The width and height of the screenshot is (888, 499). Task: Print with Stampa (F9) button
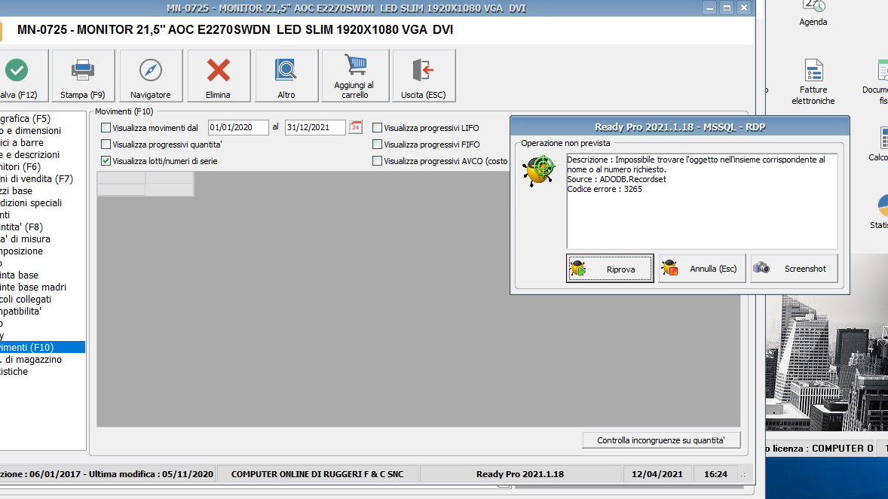83,75
